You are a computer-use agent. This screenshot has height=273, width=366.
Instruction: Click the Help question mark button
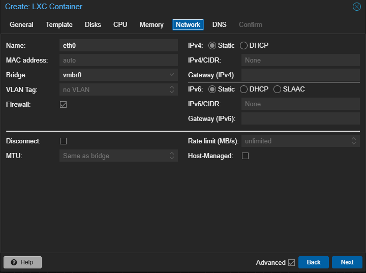click(x=23, y=262)
